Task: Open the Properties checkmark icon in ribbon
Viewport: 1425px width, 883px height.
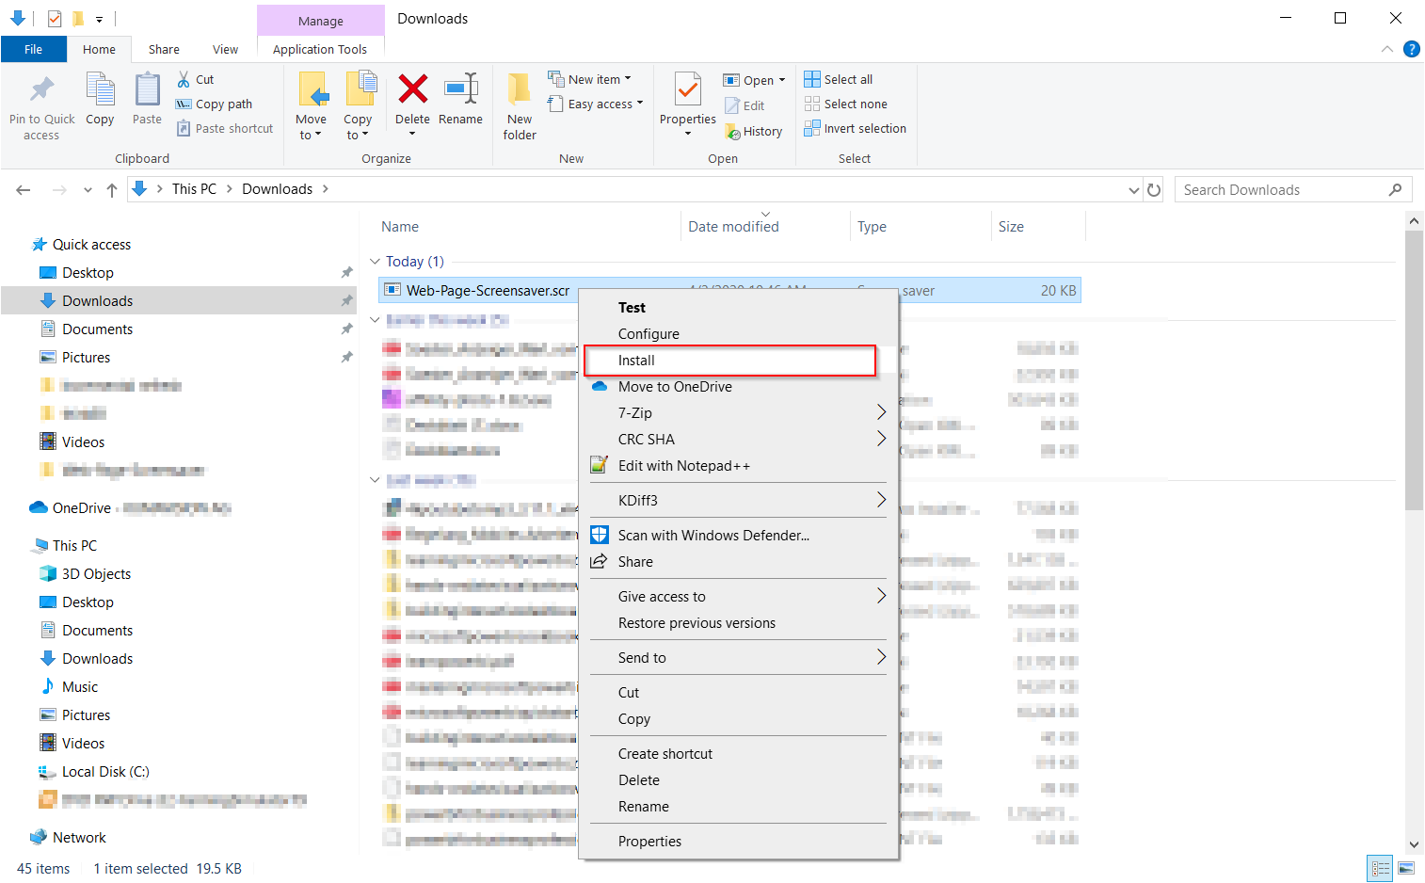Action: 688,90
